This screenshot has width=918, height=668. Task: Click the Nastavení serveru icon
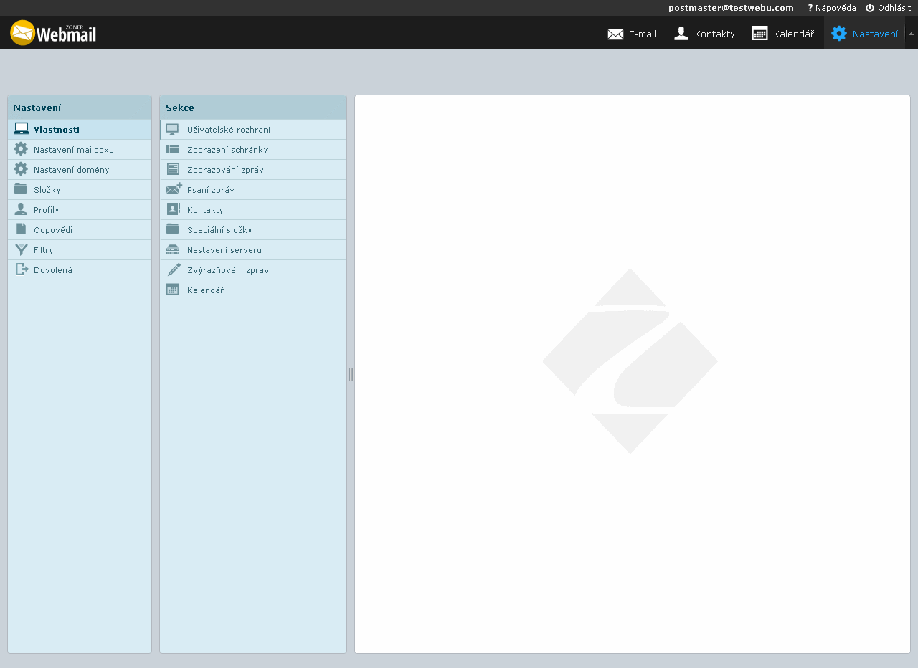click(x=173, y=250)
